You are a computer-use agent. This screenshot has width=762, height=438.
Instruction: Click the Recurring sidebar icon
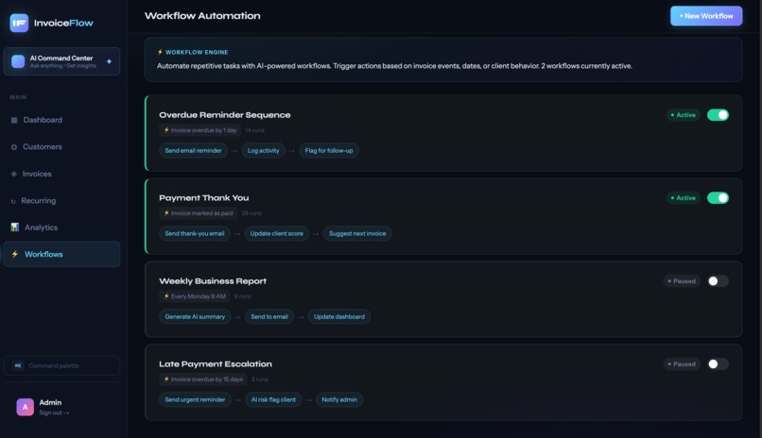click(x=13, y=201)
